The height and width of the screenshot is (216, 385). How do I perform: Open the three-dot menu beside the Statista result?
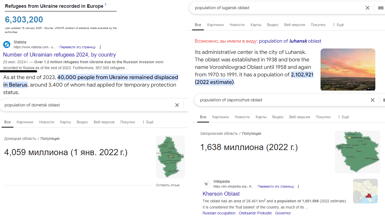click(100, 47)
